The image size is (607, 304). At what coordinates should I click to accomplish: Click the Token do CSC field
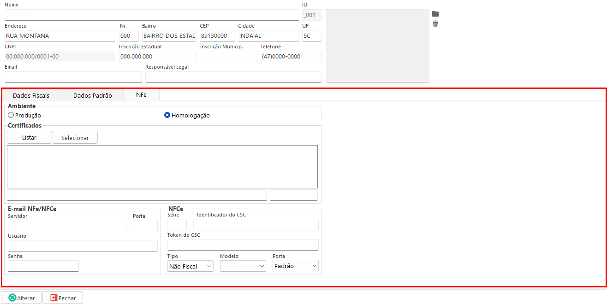click(243, 245)
